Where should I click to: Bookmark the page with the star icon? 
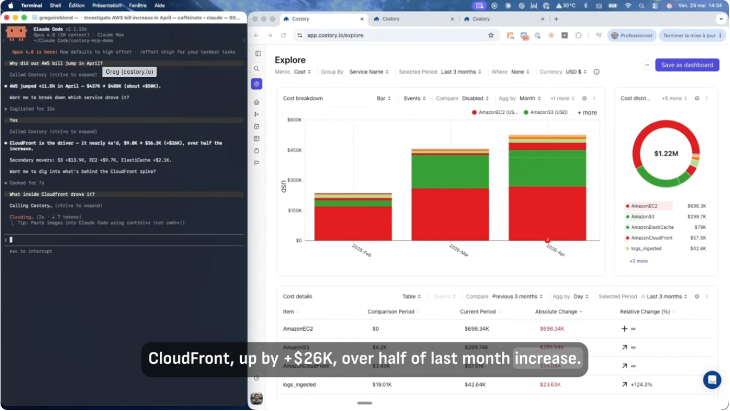click(x=491, y=35)
